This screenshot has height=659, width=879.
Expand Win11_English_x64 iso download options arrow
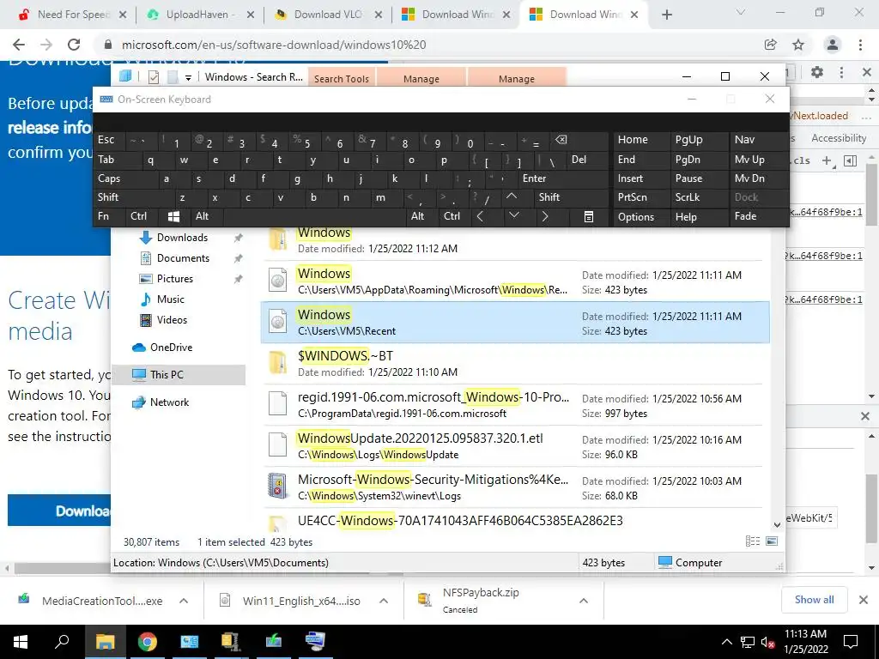(384, 601)
